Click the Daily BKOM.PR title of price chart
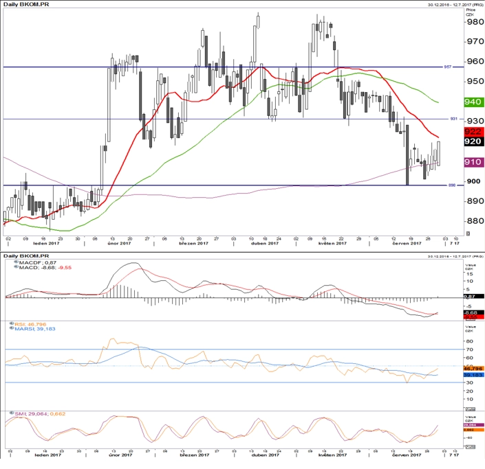This screenshot has height=469, width=485. point(26,4)
